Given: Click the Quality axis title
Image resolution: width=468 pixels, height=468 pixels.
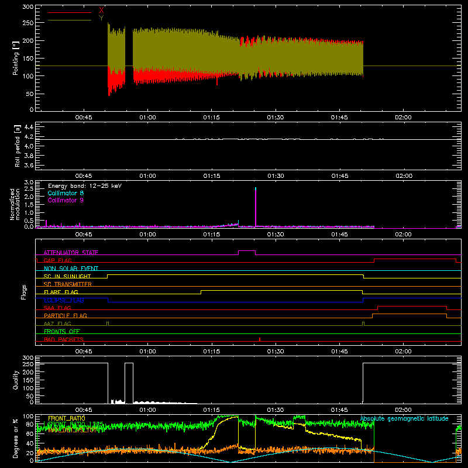Looking at the screenshot, I should [16, 380].
